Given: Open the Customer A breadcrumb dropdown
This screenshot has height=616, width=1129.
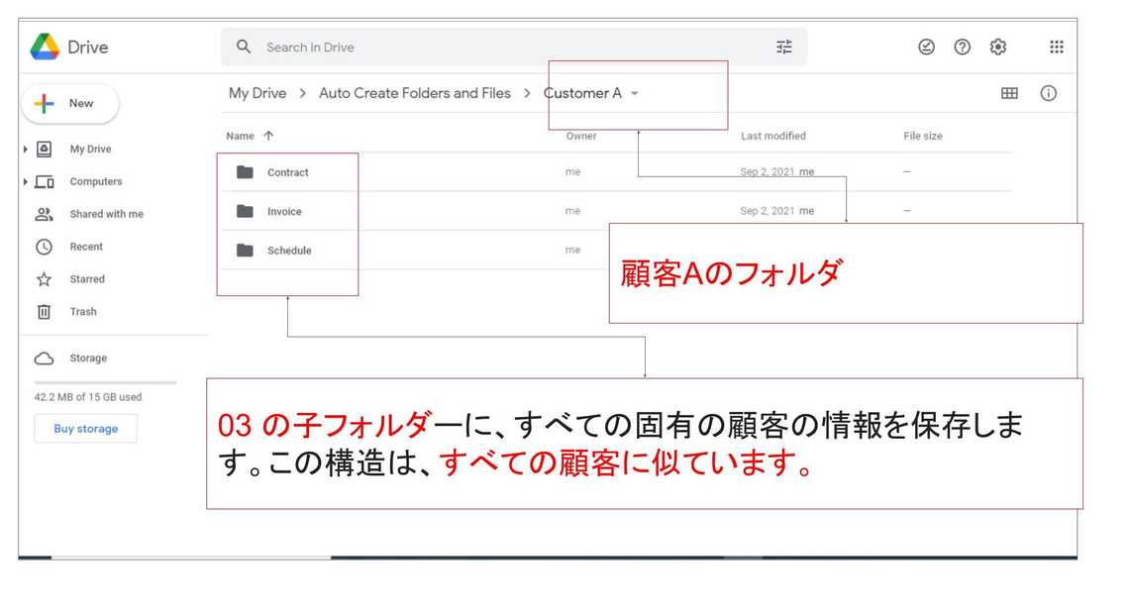Looking at the screenshot, I should click(x=635, y=94).
